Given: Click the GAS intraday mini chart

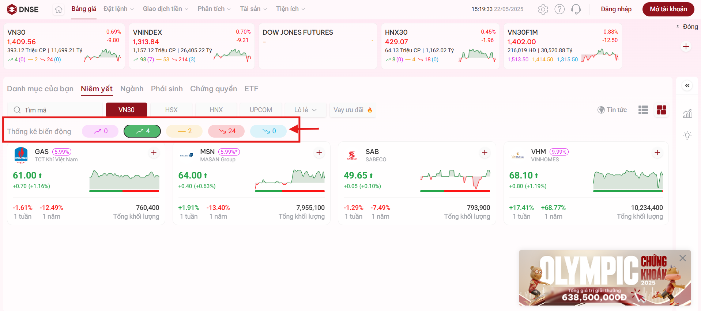Looking at the screenshot, I should (124, 180).
